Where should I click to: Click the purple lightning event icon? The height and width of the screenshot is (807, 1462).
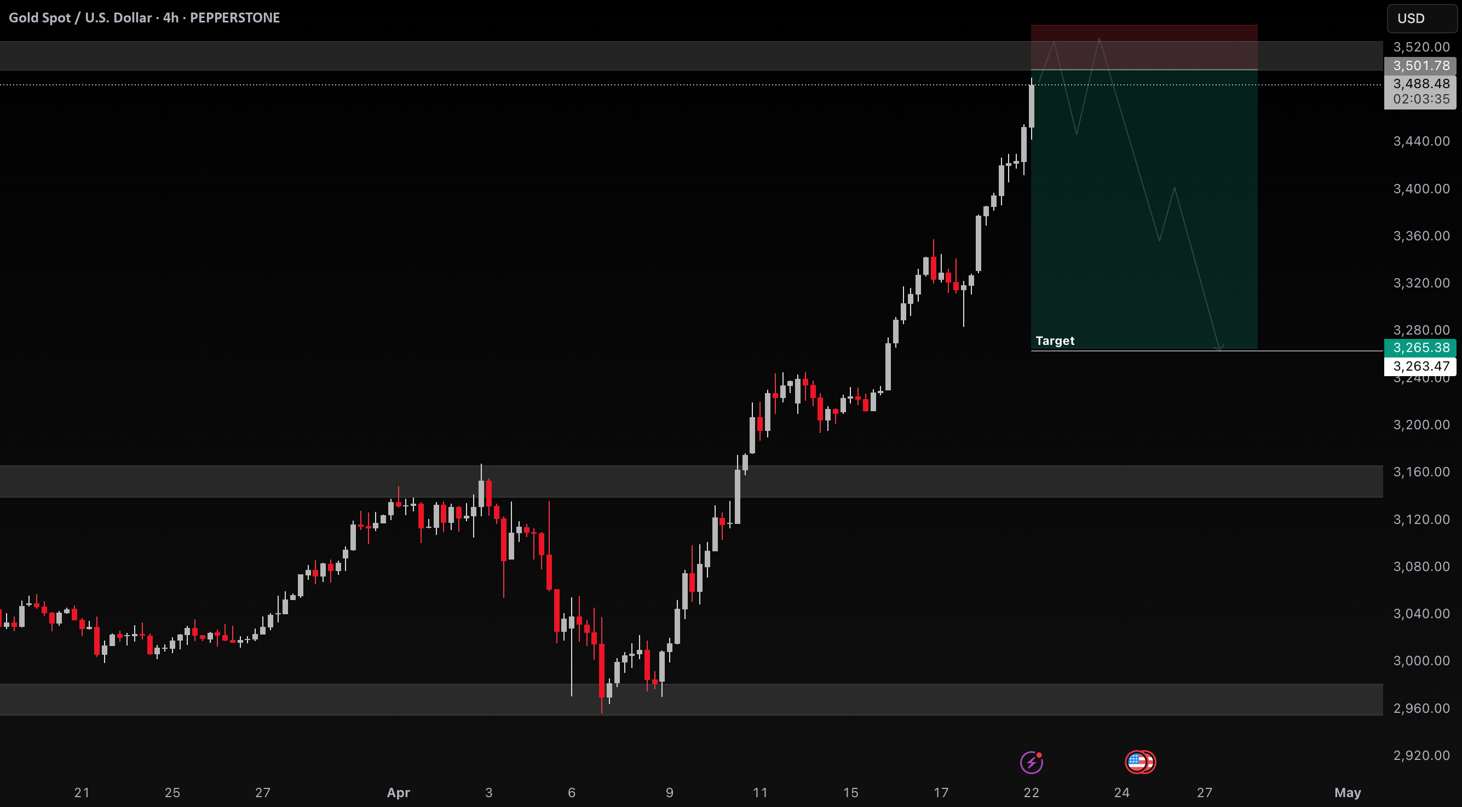1031,762
